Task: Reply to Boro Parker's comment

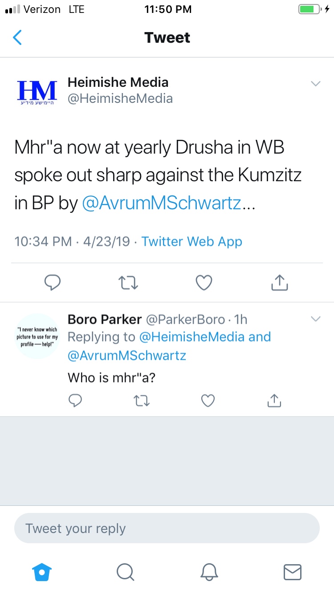Action: tap(75, 401)
